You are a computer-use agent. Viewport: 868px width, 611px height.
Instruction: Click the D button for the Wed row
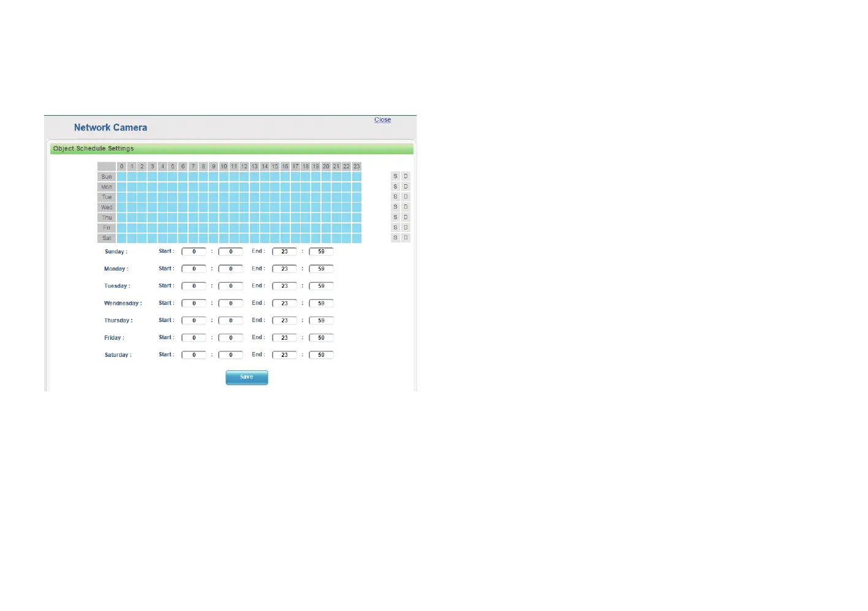point(406,207)
